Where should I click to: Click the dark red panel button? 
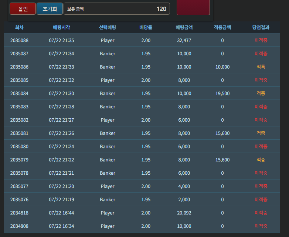point(193,7)
